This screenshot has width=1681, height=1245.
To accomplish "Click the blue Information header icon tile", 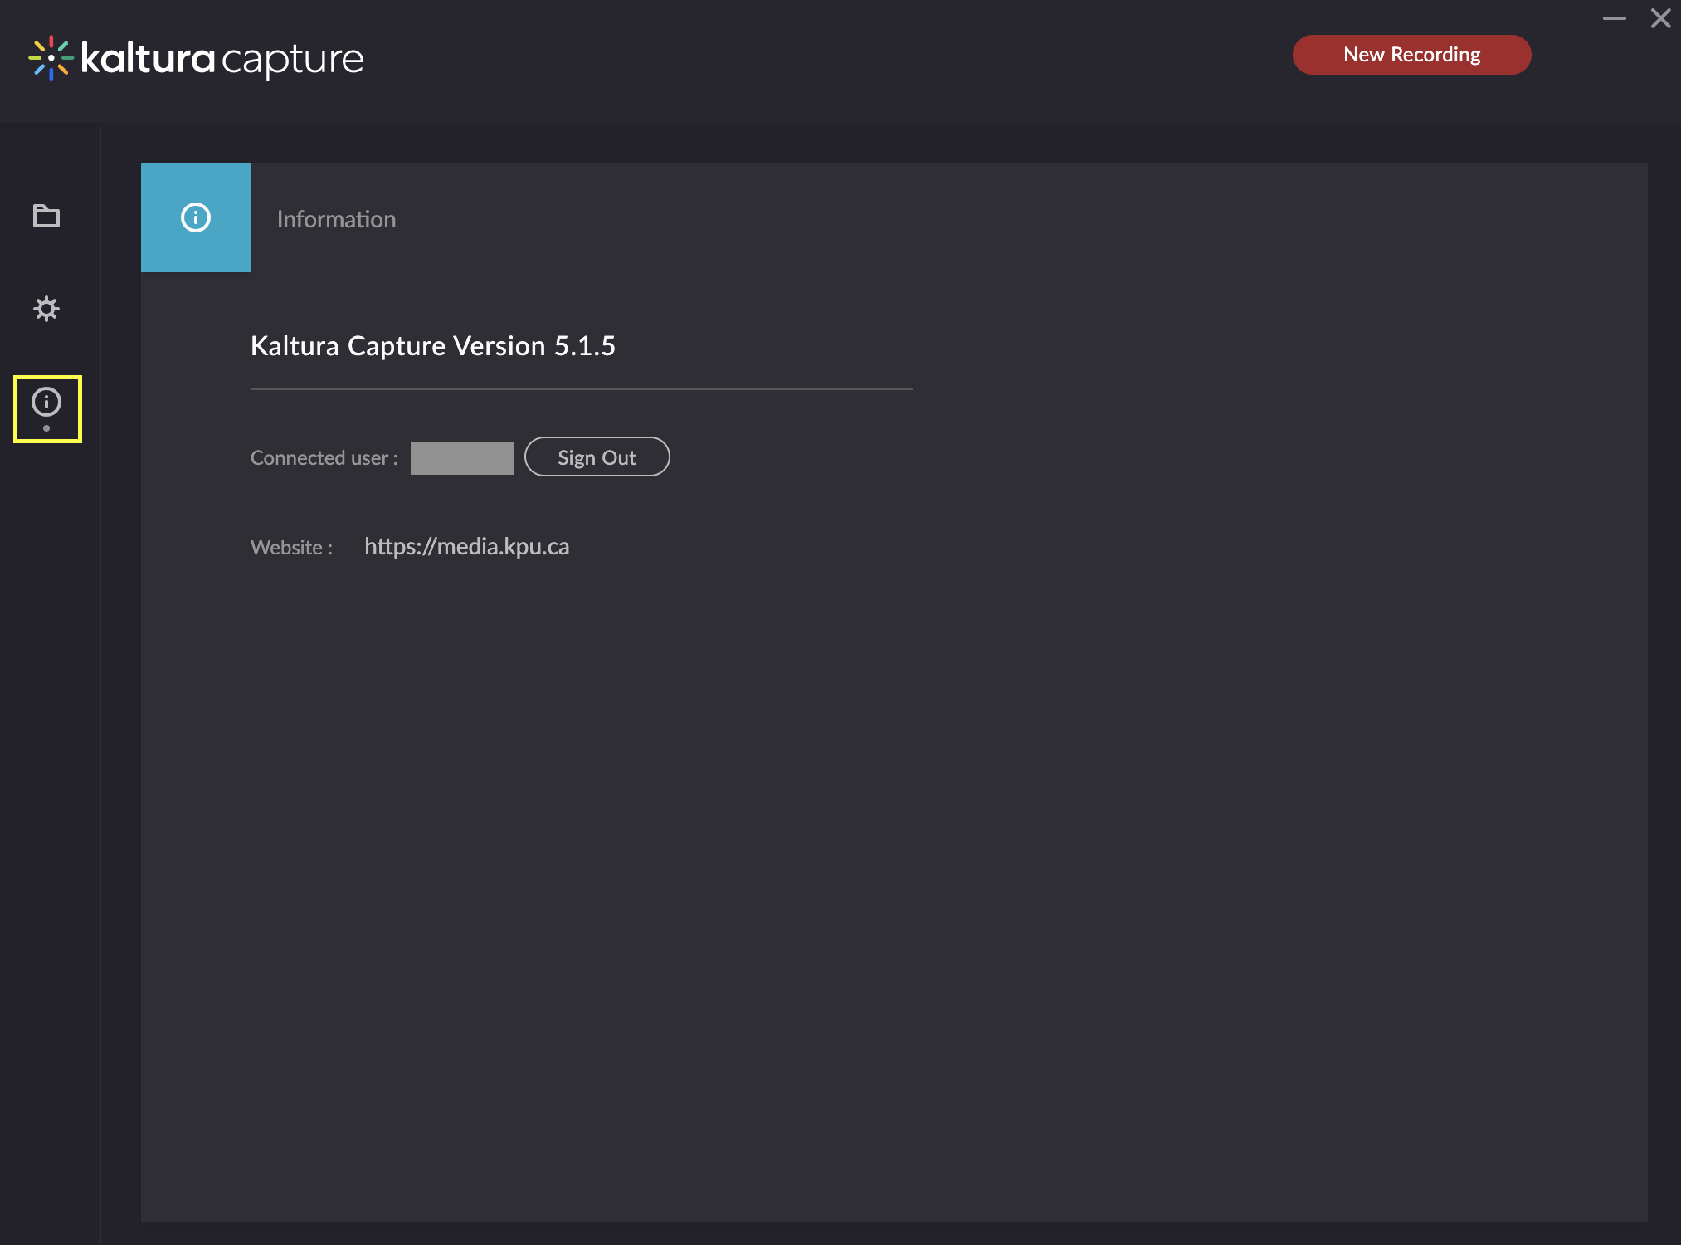I will pyautogui.click(x=196, y=217).
